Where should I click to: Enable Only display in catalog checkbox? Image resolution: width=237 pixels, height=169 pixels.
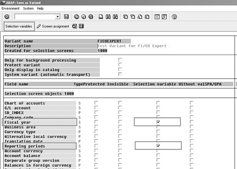120,70
